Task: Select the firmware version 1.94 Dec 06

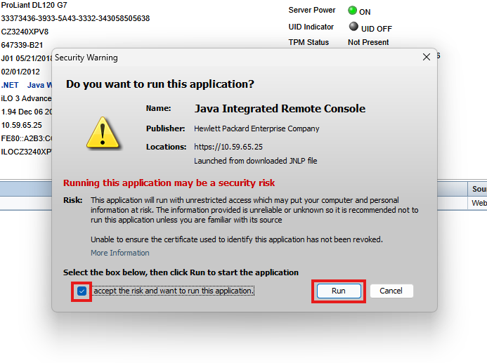Action: (27, 112)
